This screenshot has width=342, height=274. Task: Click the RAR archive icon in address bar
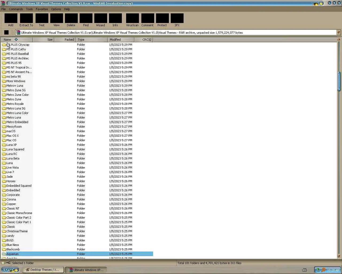click(x=18, y=32)
